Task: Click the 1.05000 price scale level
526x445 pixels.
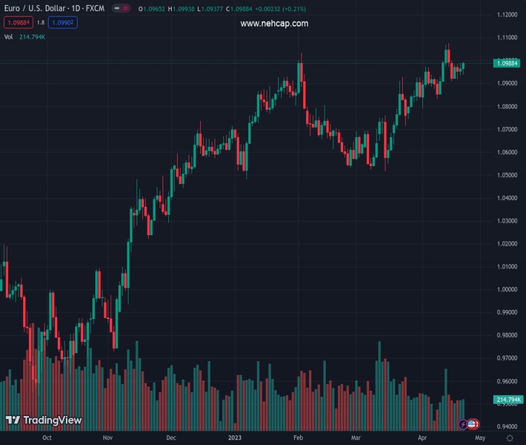Action: 507,175
